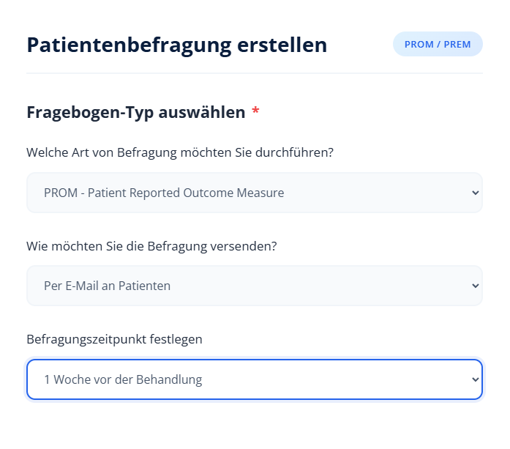The width and height of the screenshot is (510, 449).
Task: Click the divider line beneath the page title
Action: point(254,73)
